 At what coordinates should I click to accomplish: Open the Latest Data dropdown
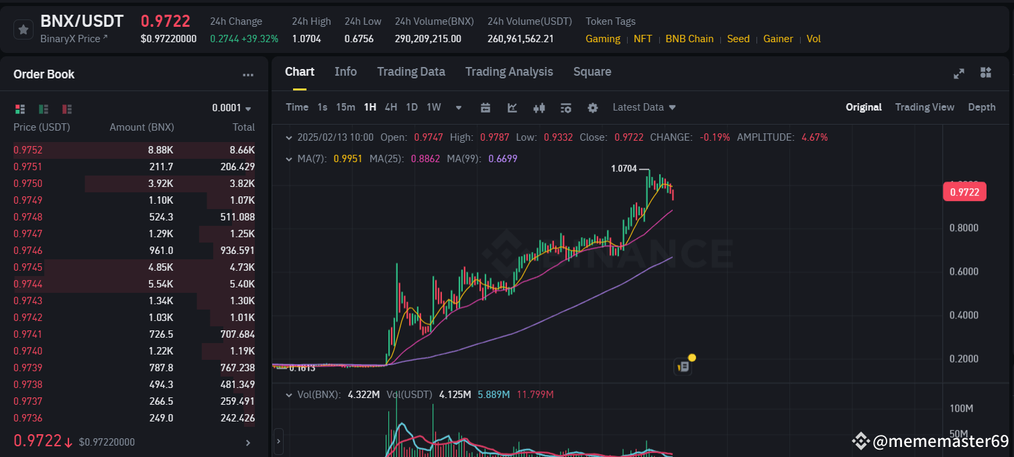click(644, 107)
